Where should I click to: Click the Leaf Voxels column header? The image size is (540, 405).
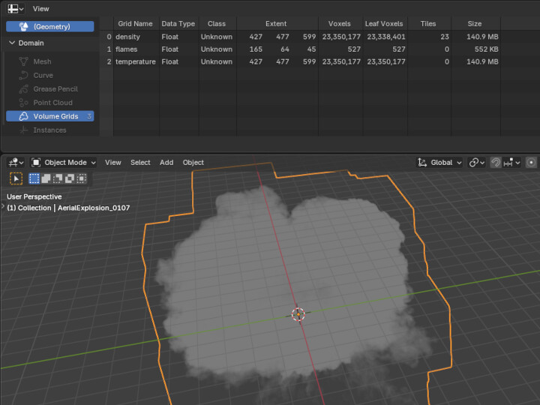pos(383,23)
